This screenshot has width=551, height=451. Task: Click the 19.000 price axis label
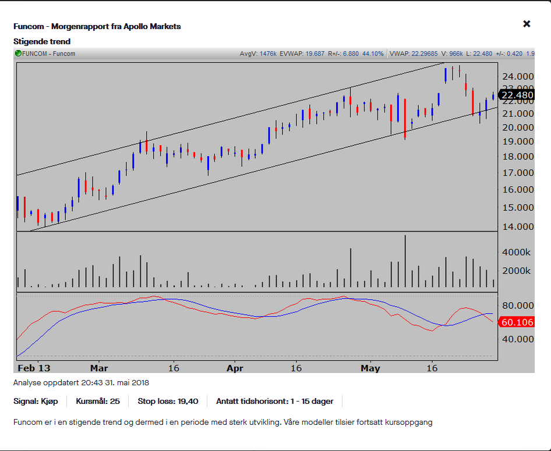click(x=518, y=141)
